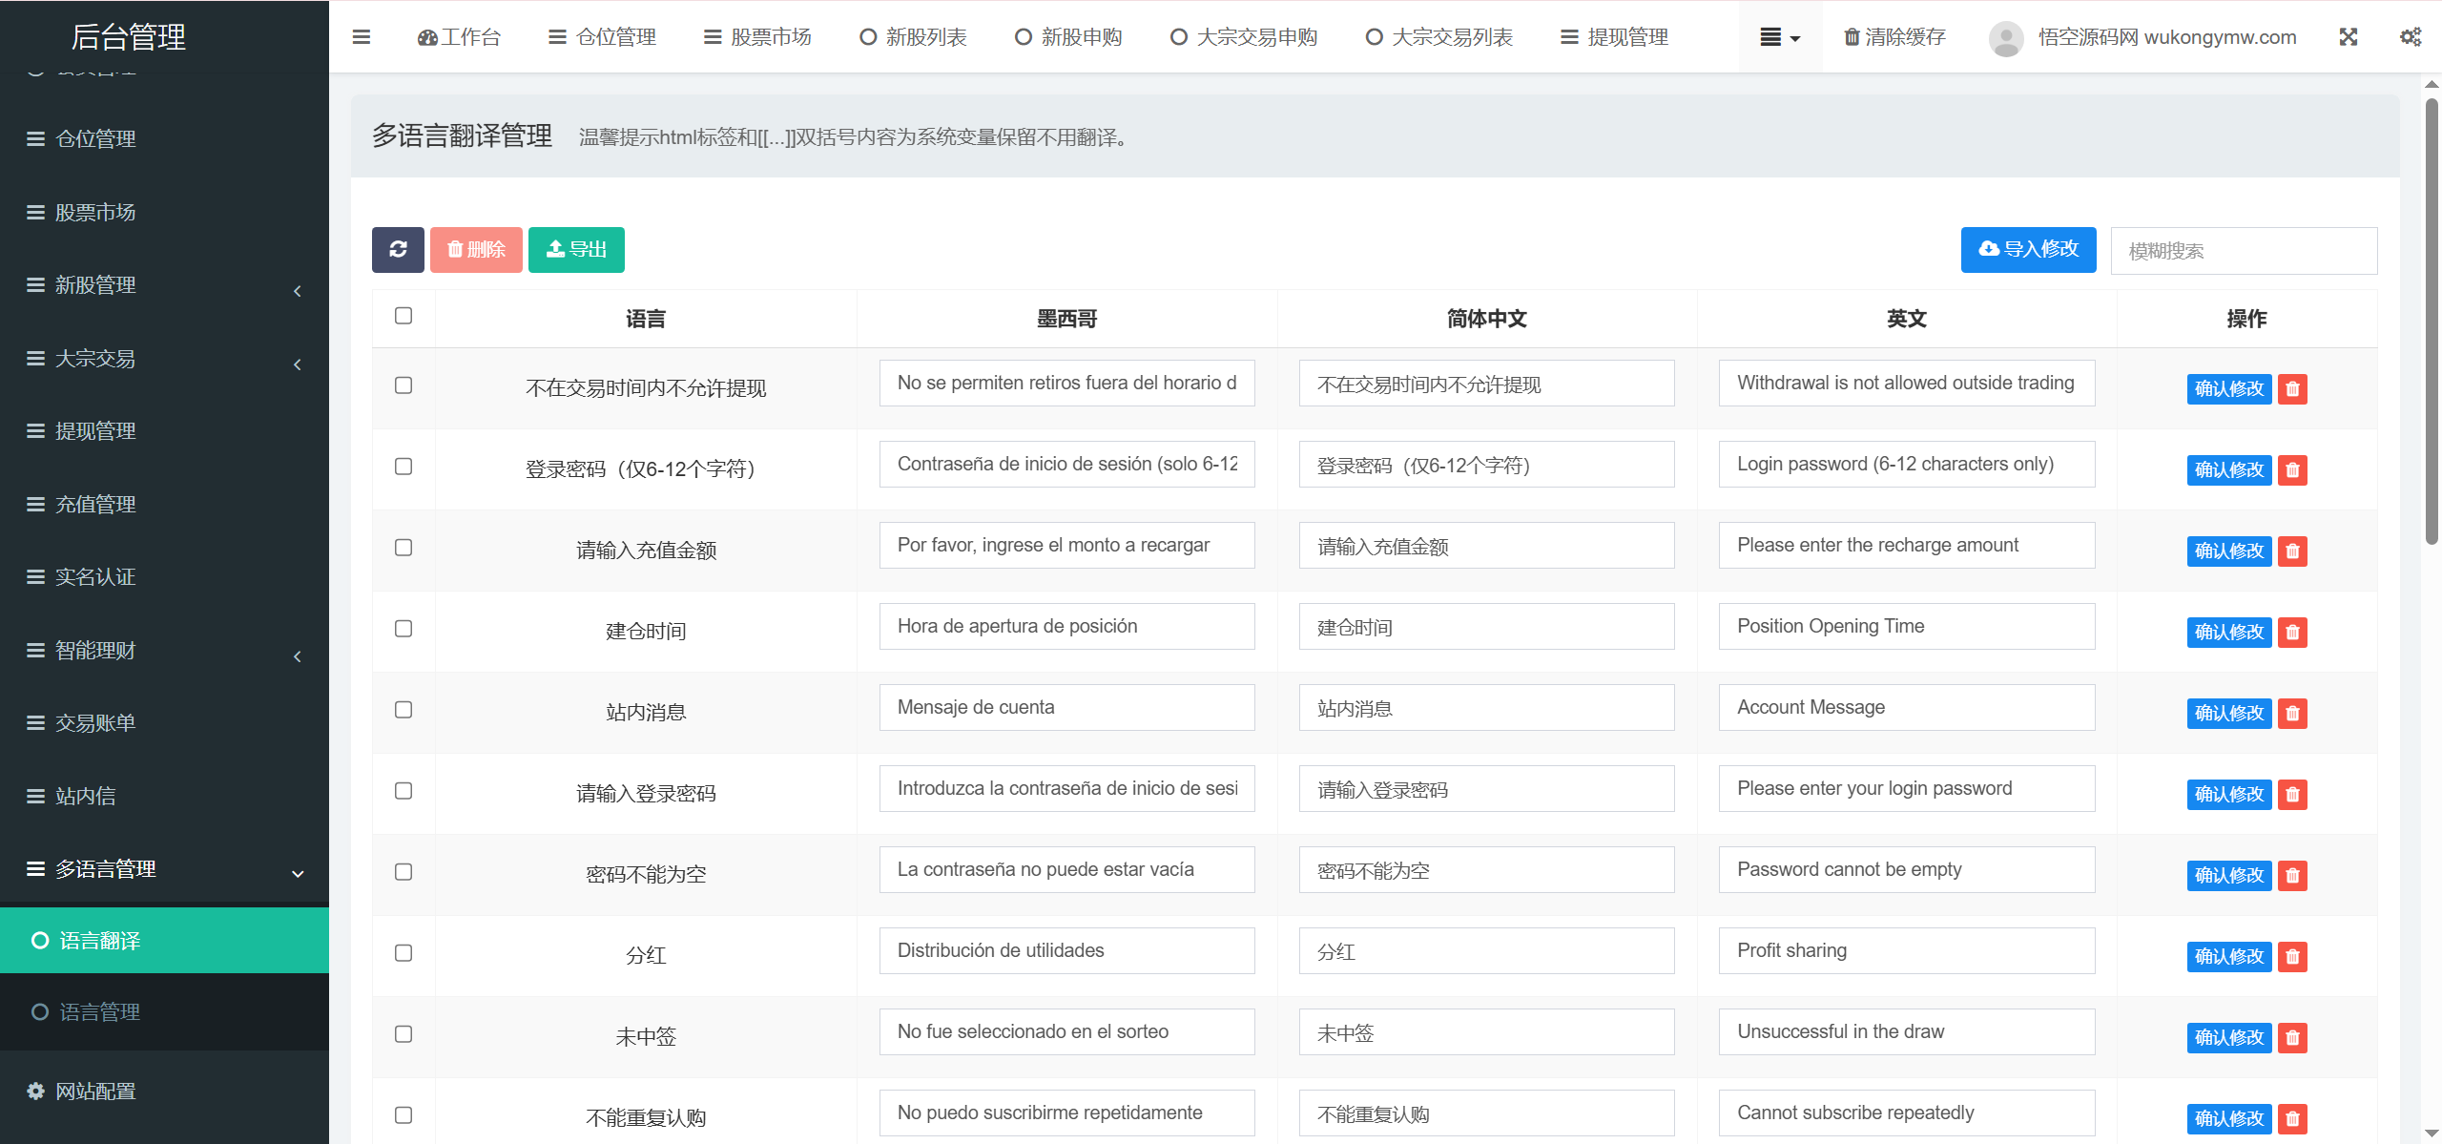
Task: Open 语言管理 sidebar submenu item
Action: pos(100,1012)
